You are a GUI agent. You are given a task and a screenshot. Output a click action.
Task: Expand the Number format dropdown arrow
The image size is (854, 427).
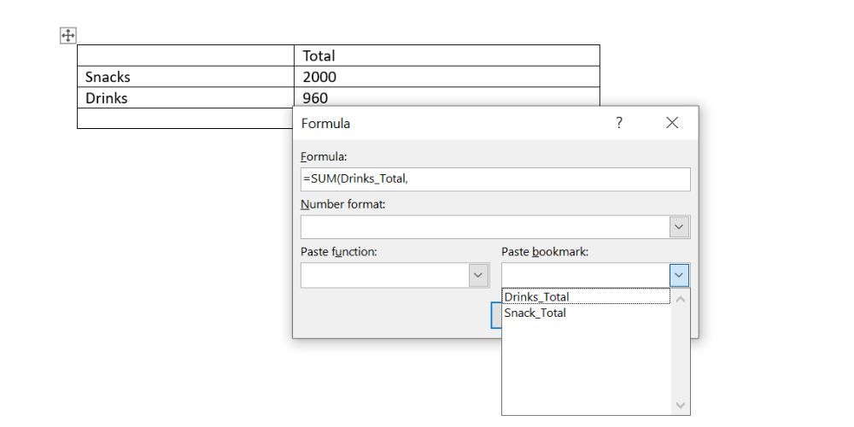(680, 227)
